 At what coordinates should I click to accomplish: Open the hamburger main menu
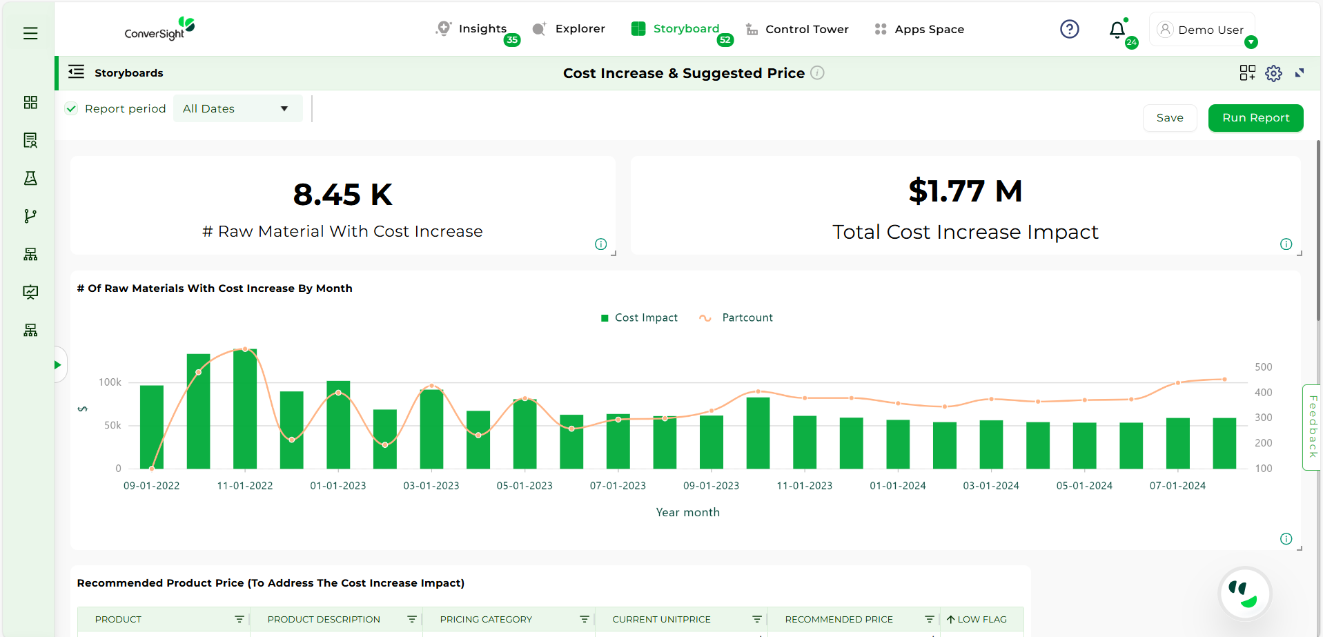click(x=30, y=33)
